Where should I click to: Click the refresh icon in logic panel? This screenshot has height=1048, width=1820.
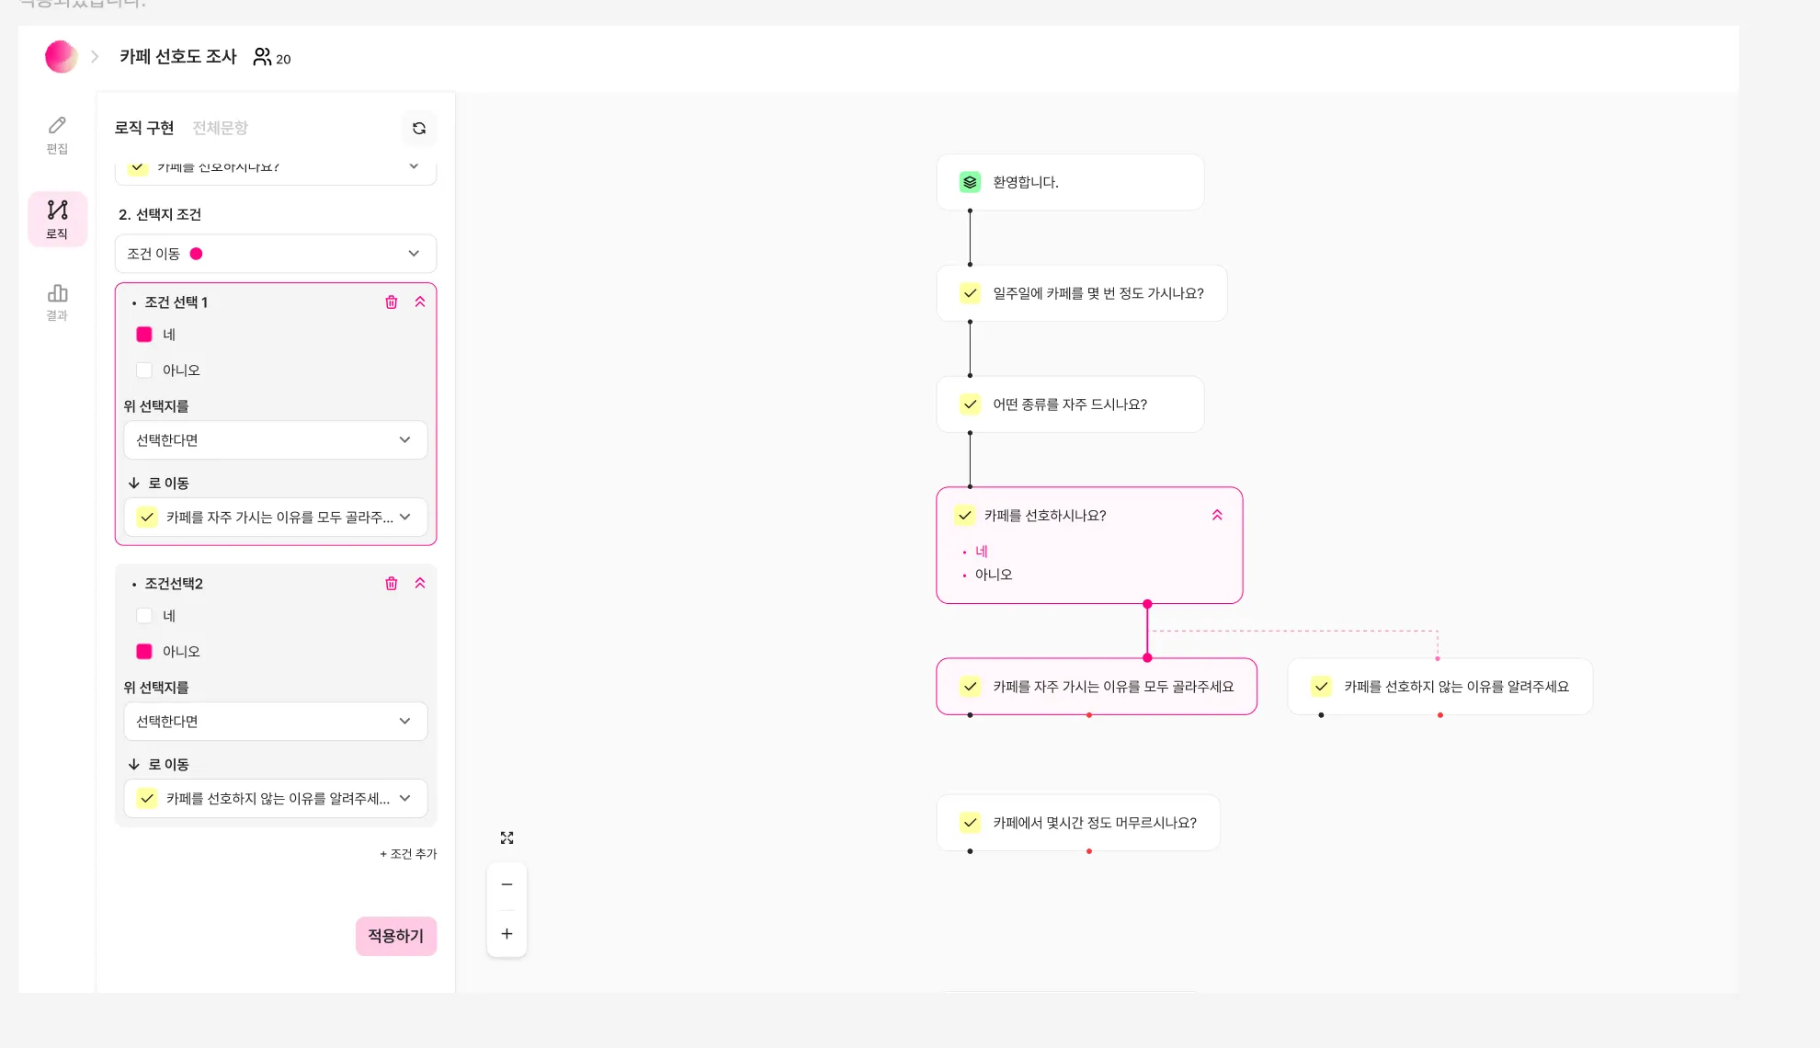coord(419,129)
